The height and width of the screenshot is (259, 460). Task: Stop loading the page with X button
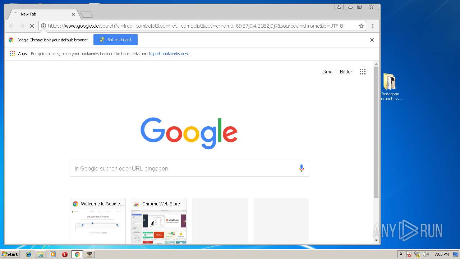[32, 26]
